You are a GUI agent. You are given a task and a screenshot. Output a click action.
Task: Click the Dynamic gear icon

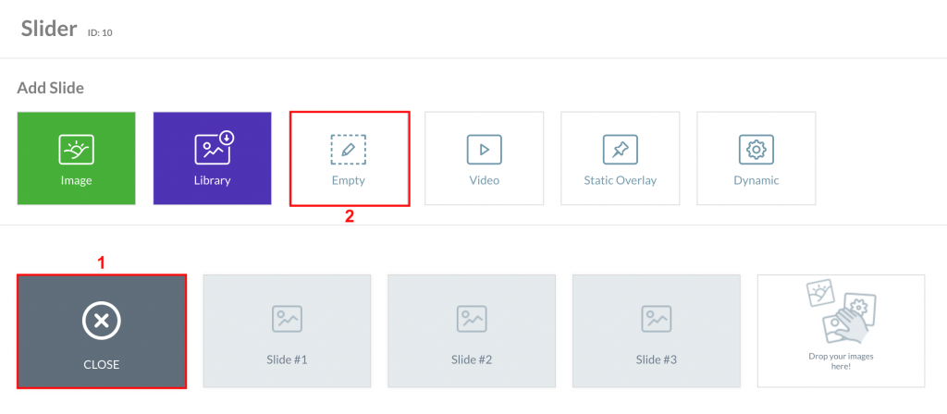(x=756, y=150)
